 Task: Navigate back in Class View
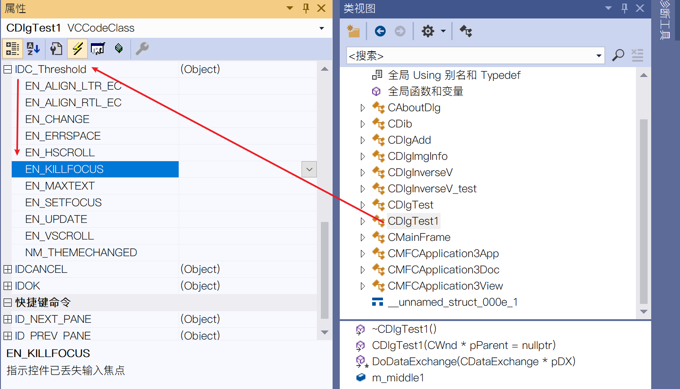[x=380, y=31]
